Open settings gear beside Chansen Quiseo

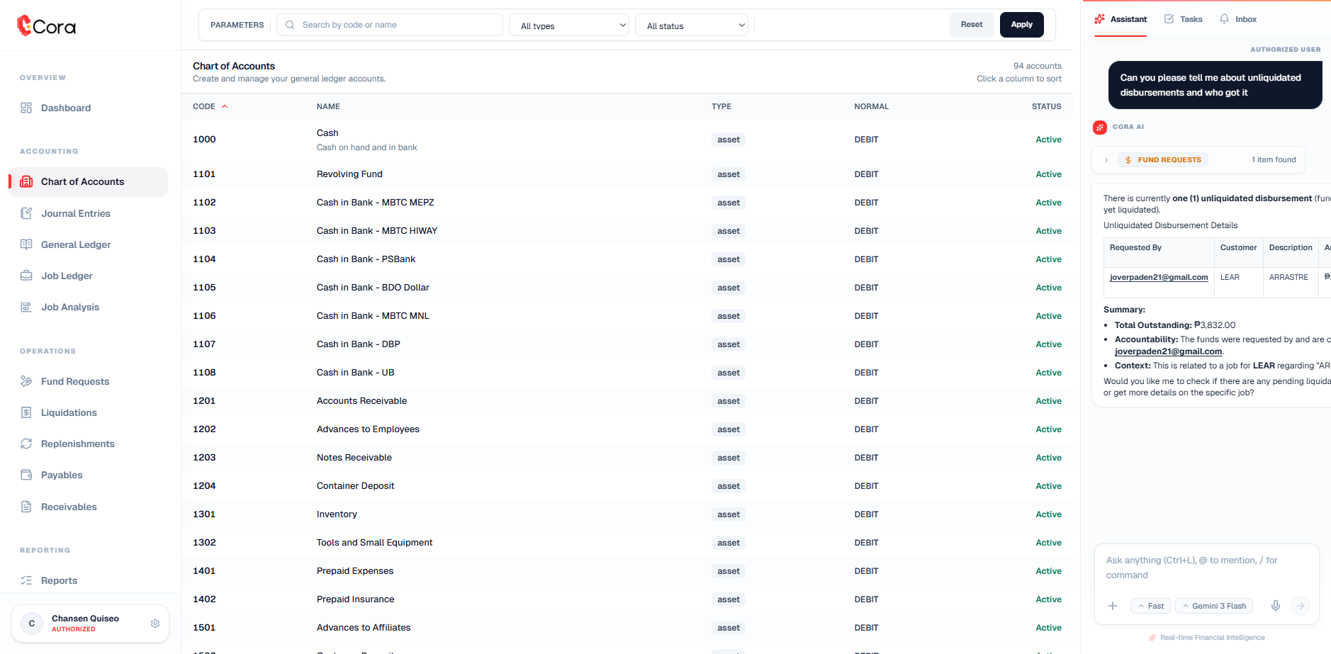coord(155,624)
